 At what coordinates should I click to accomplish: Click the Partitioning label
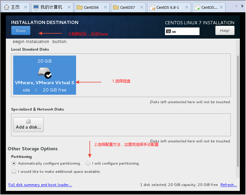tap(21, 157)
